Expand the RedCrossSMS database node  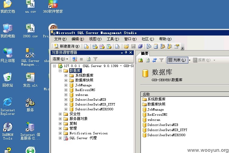tap(66, 90)
